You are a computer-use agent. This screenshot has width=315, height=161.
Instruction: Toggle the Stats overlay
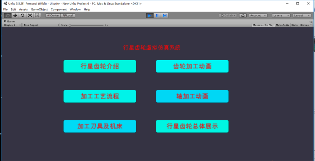295,25
